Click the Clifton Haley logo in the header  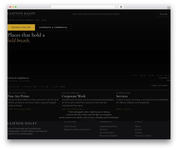click(x=21, y=14)
